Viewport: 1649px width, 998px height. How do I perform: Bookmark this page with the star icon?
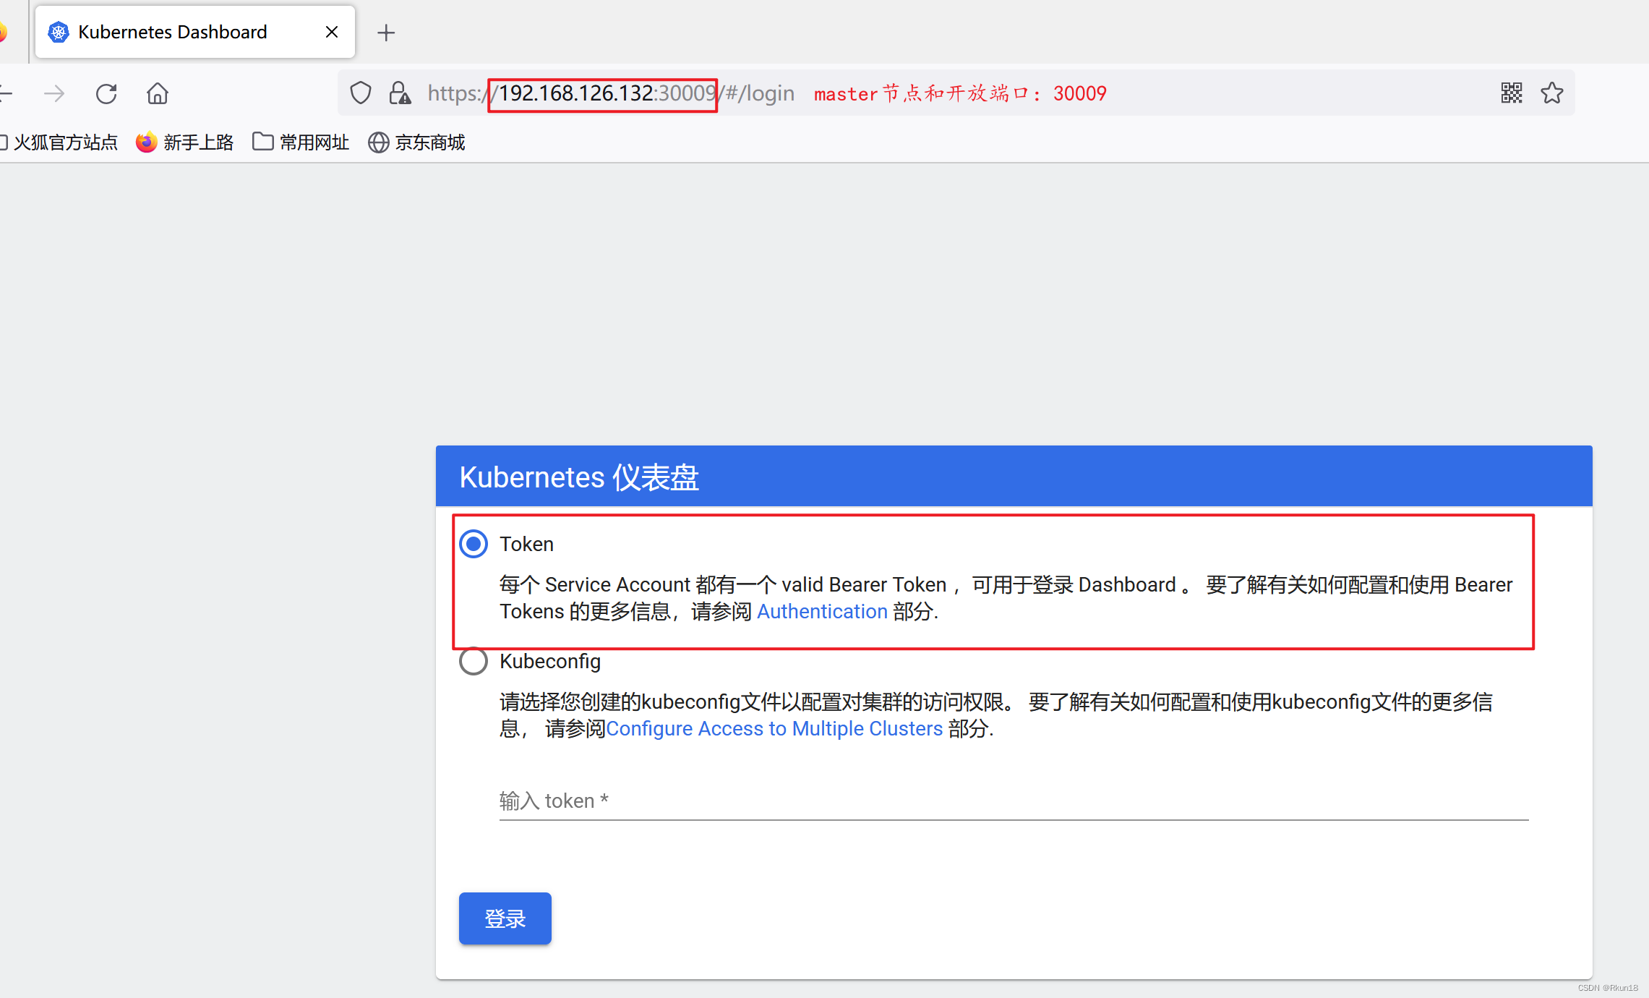(x=1551, y=93)
